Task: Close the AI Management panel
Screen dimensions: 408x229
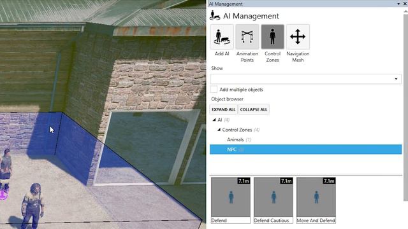Action: point(405,4)
